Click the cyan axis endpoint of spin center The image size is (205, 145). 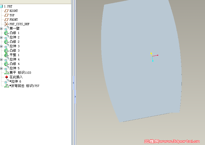point(153,61)
